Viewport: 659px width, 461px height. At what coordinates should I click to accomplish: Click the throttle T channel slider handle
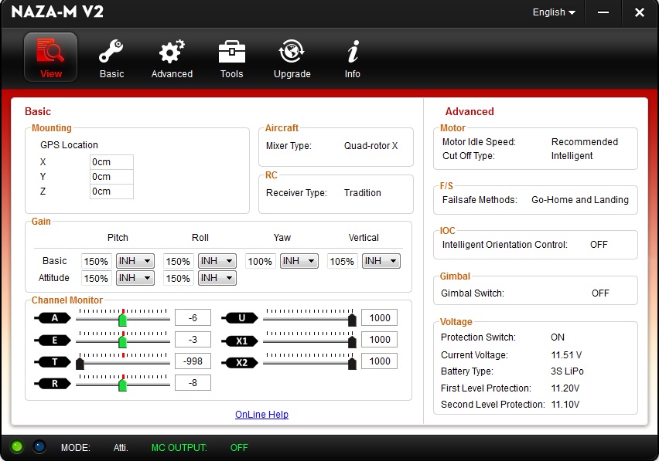click(x=80, y=363)
